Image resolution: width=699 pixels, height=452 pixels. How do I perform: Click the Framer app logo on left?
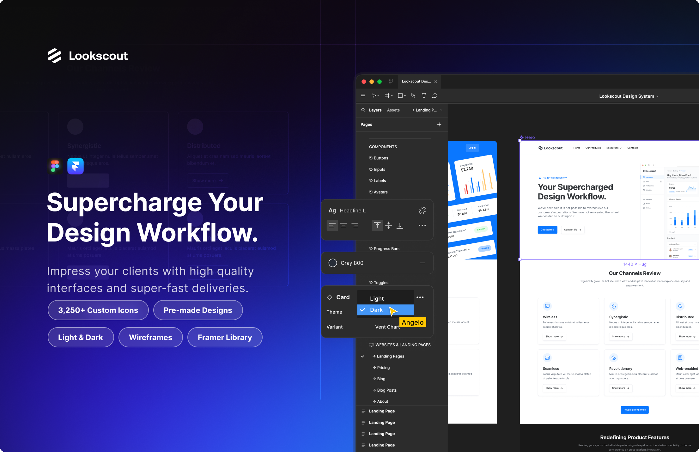click(76, 166)
